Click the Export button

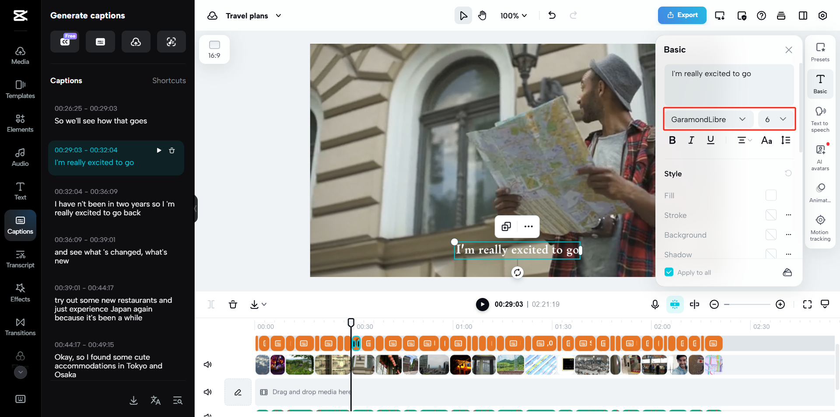pyautogui.click(x=682, y=15)
